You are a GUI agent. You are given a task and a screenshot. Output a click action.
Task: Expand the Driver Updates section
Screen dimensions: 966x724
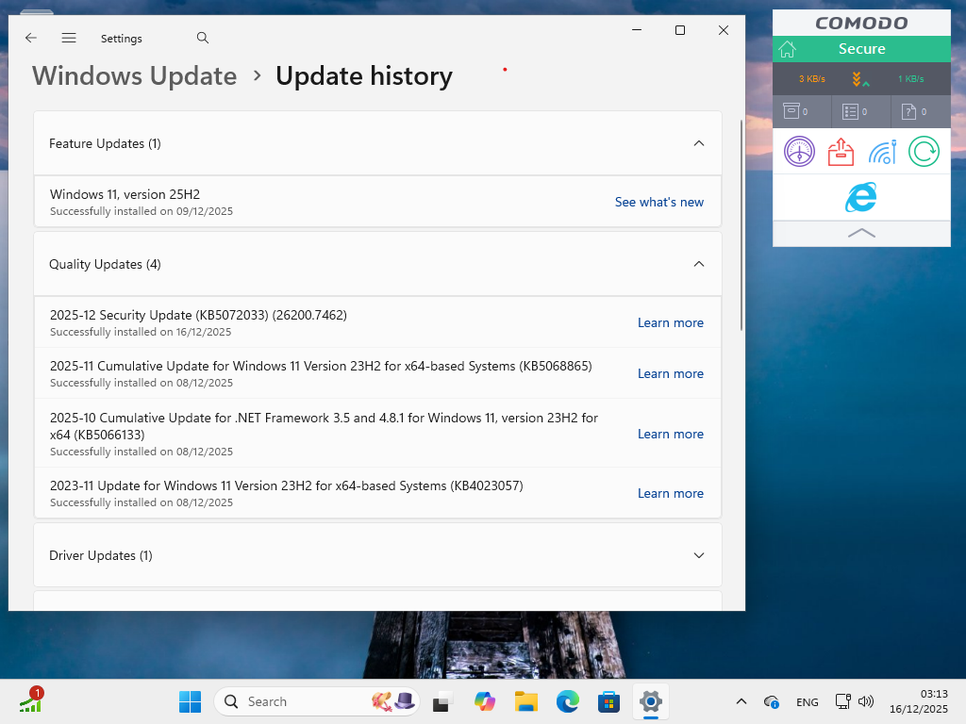[699, 555]
